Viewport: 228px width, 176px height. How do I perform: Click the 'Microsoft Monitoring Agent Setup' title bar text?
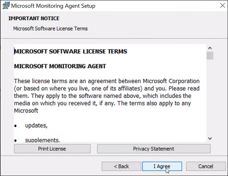(53, 6)
